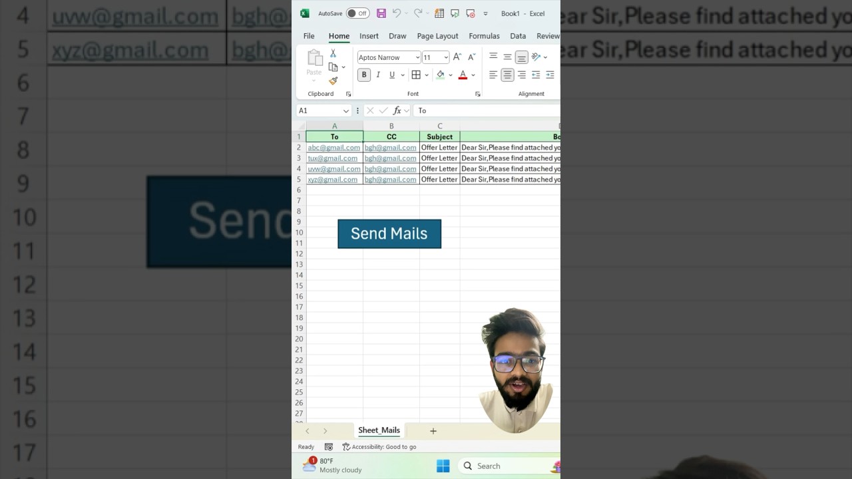Image resolution: width=852 pixels, height=479 pixels.
Task: Open xyz@gmail.com link in A5
Action: (x=333, y=180)
